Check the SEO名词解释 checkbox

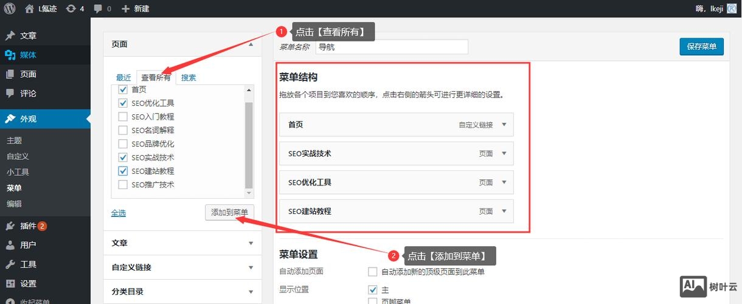122,130
